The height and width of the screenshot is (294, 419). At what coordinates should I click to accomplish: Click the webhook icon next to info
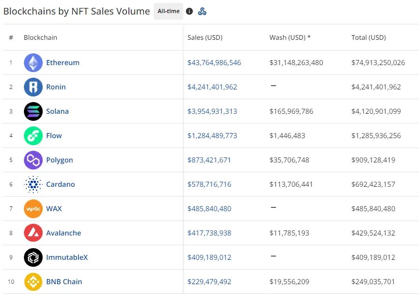click(x=202, y=11)
